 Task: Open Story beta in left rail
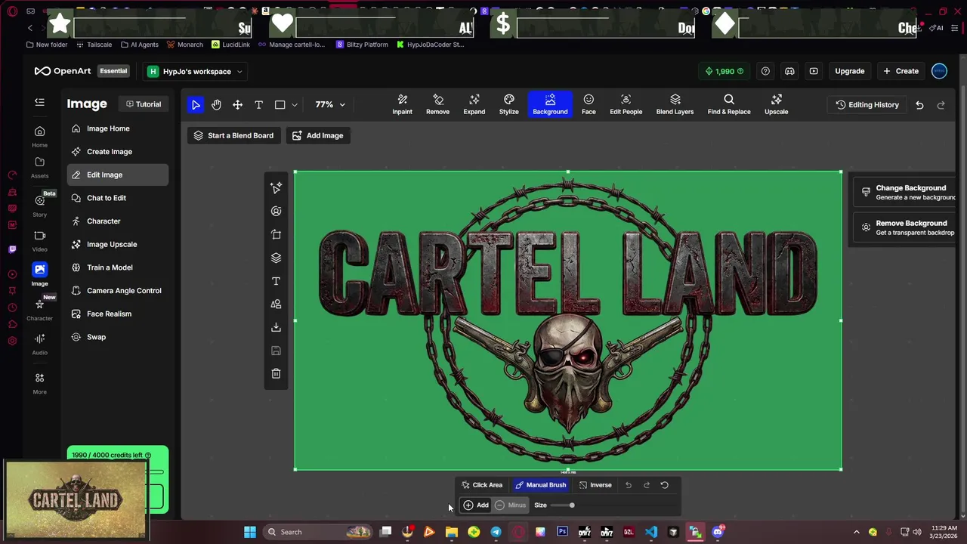pos(39,206)
